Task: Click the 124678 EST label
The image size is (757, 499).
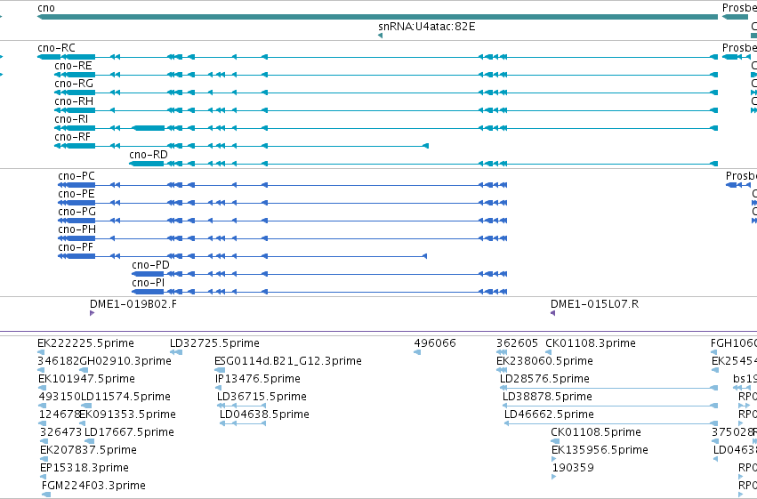Action: pos(59,414)
